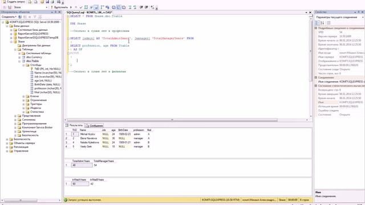This screenshot has width=365, height=205.
Task: Collapse the Таблицы folder
Action: [15, 50]
